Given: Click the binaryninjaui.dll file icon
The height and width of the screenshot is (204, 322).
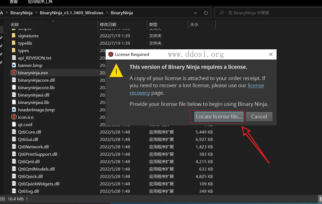Looking at the screenshot, I should (14, 95).
